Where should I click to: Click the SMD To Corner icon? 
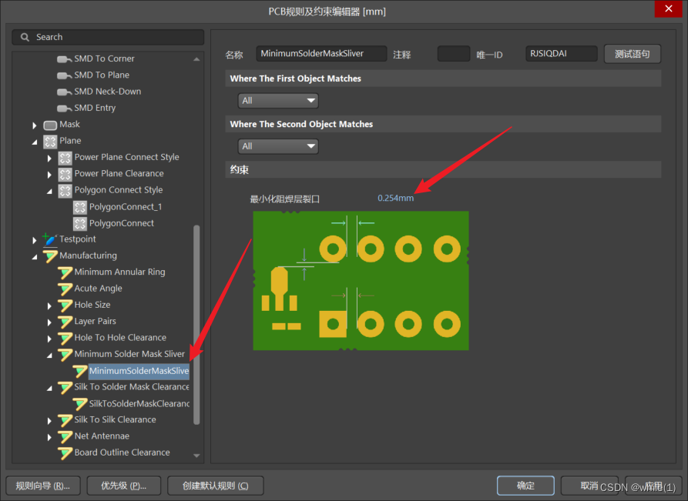tap(65, 58)
